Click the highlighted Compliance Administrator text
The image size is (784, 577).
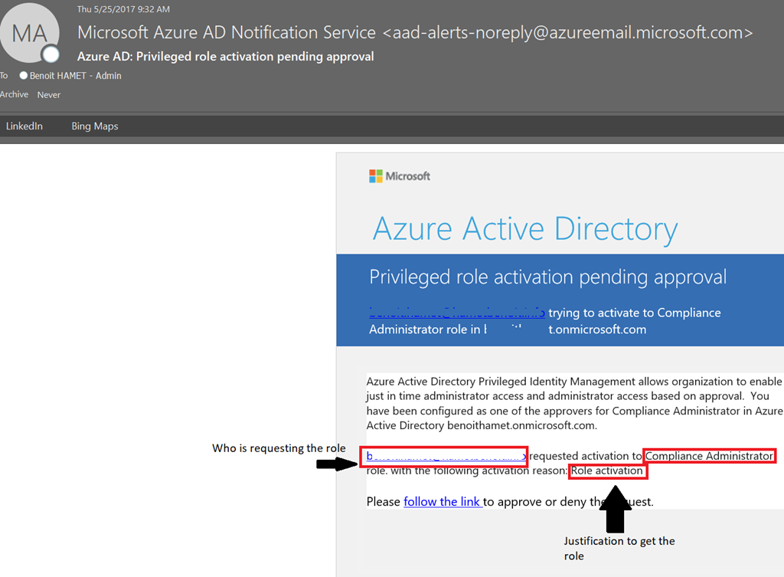coord(709,456)
